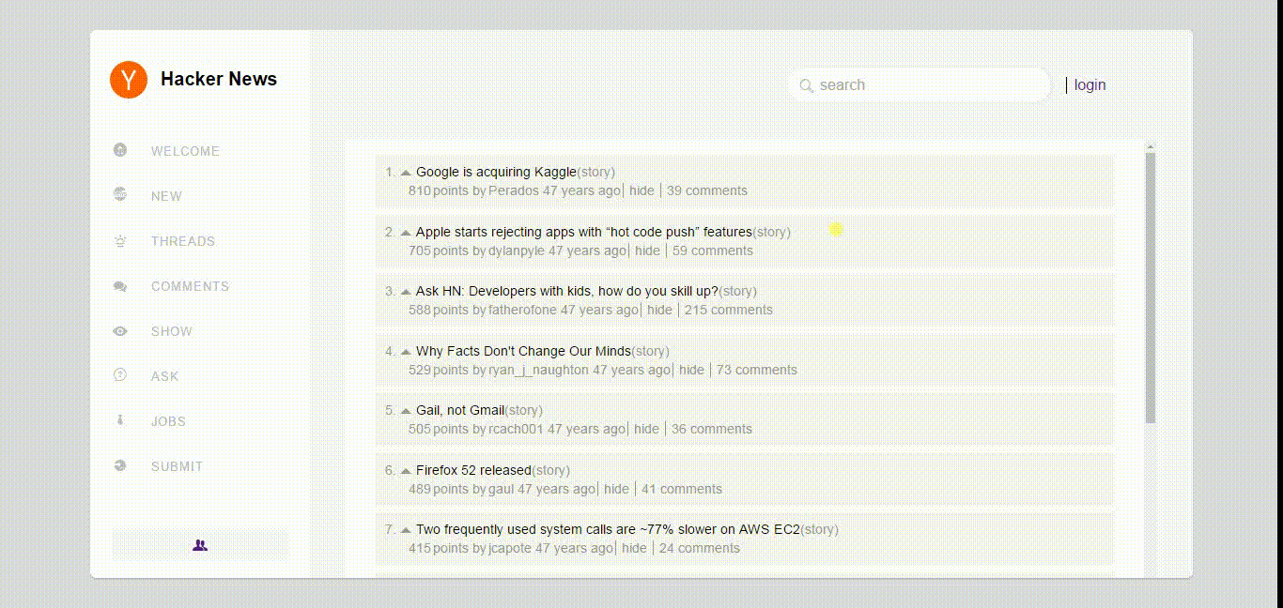The image size is (1283, 608).
Task: Click the Jobs sidebar icon
Action: click(120, 420)
